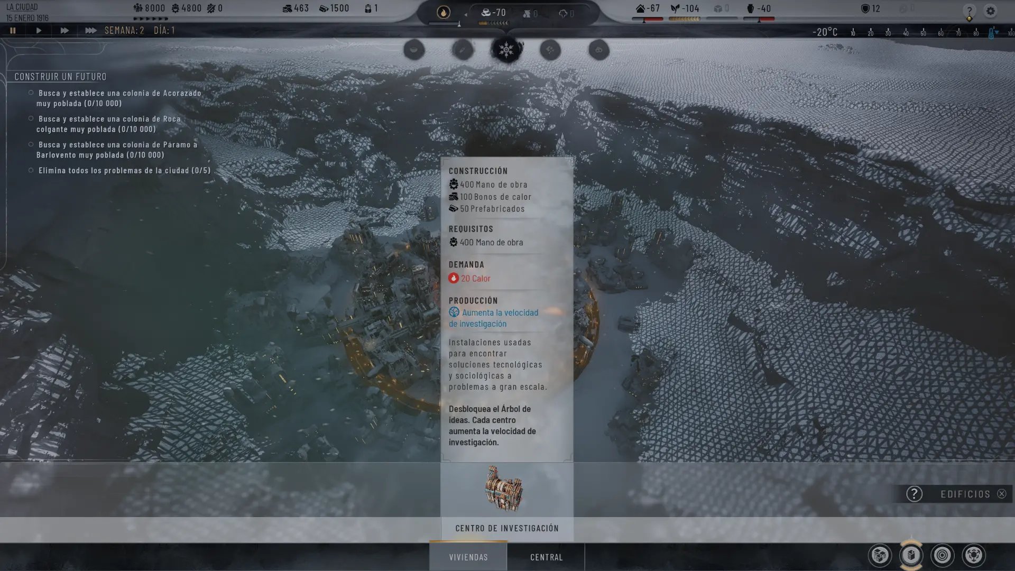Switch to the Central tab
Viewport: 1015px width, 571px height.
(x=546, y=557)
